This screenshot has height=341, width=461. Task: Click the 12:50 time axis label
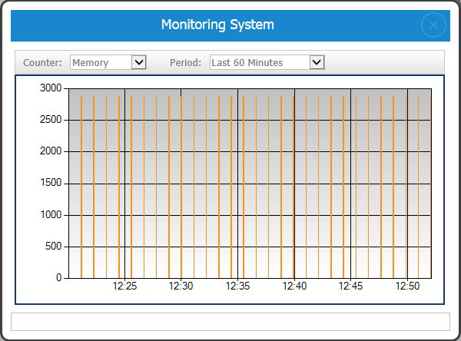[x=407, y=286]
